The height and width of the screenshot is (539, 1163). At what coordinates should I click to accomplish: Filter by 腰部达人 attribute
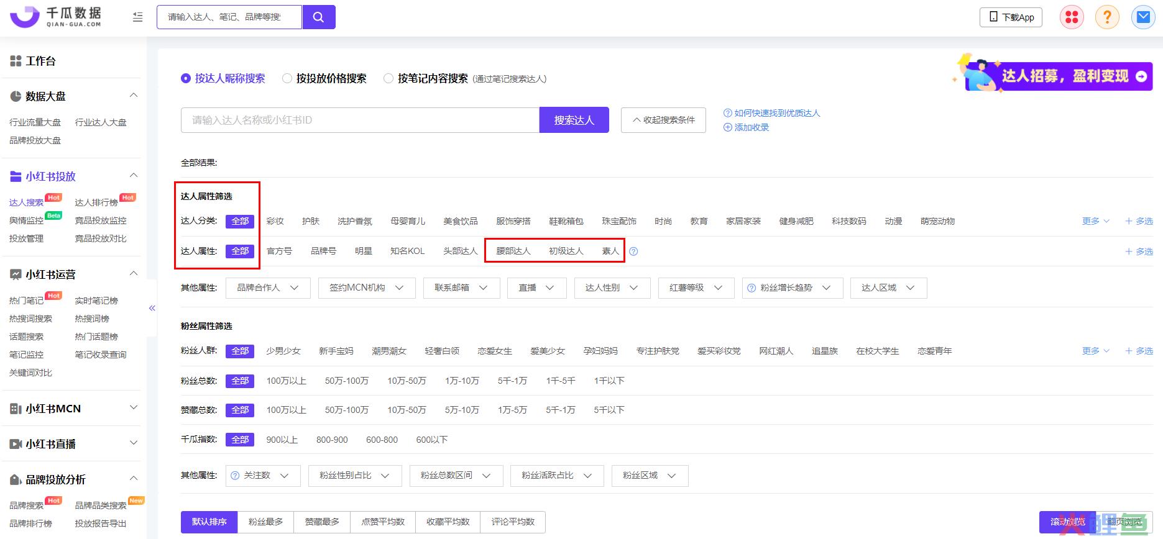point(513,251)
